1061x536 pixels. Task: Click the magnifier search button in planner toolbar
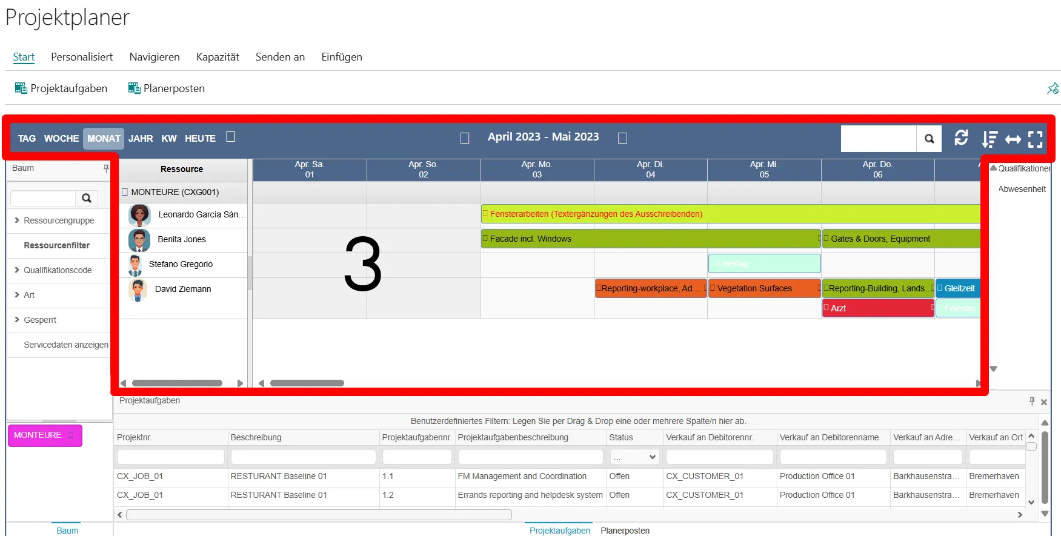[929, 139]
